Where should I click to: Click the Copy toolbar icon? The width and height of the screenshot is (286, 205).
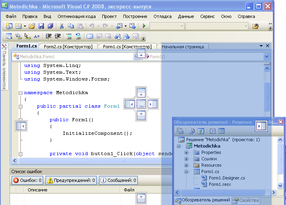point(71,26)
